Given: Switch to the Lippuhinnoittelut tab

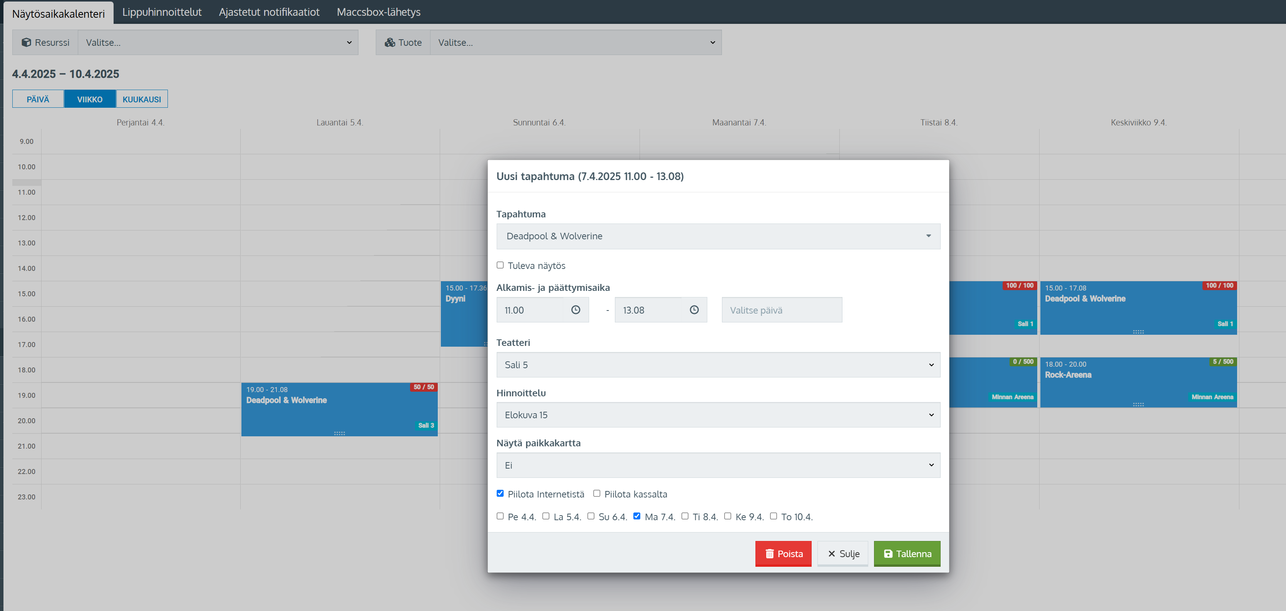Looking at the screenshot, I should pos(162,12).
